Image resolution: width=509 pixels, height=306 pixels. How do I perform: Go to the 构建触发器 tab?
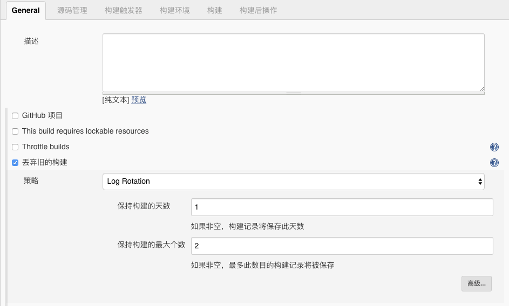click(x=124, y=10)
